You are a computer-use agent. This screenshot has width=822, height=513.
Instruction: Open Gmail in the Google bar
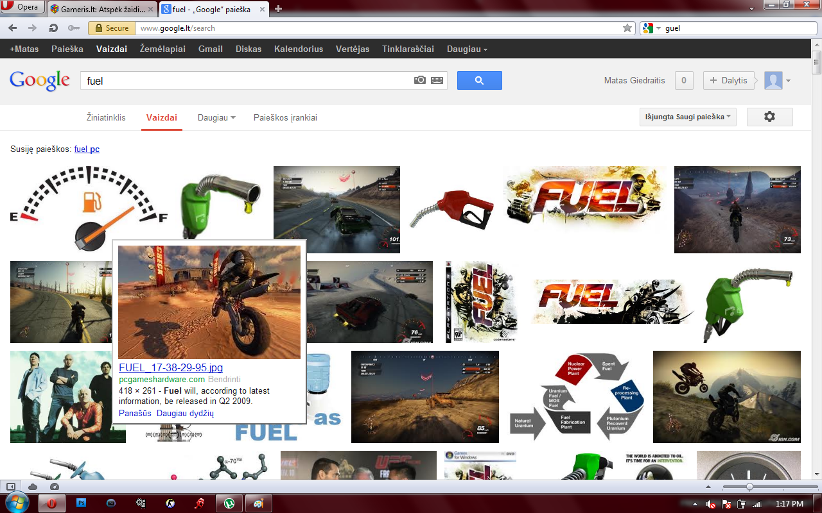point(211,49)
